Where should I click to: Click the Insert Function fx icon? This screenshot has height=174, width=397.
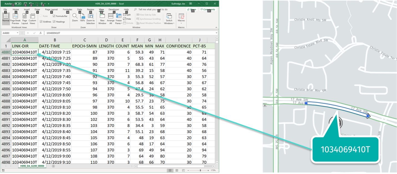pos(41,33)
